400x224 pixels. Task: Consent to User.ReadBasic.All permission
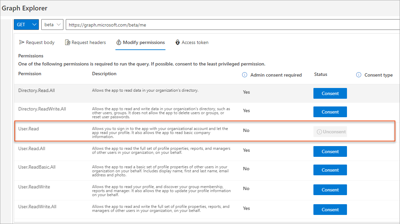click(330, 170)
